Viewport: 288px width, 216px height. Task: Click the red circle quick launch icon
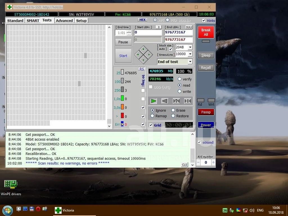[x=38, y=209]
